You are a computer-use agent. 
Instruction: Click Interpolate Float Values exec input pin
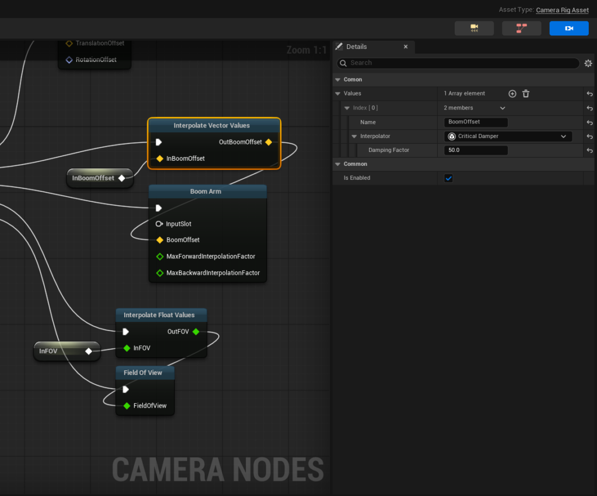point(126,332)
